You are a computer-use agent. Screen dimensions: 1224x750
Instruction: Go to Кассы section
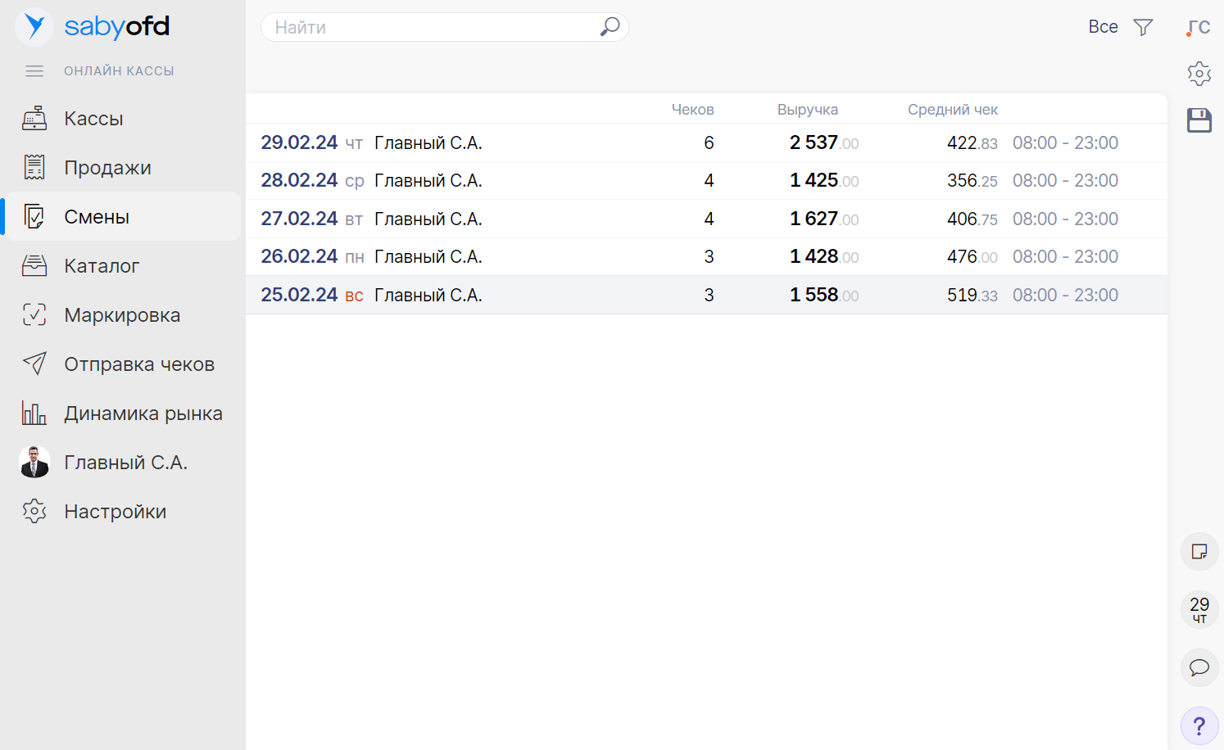tap(93, 119)
